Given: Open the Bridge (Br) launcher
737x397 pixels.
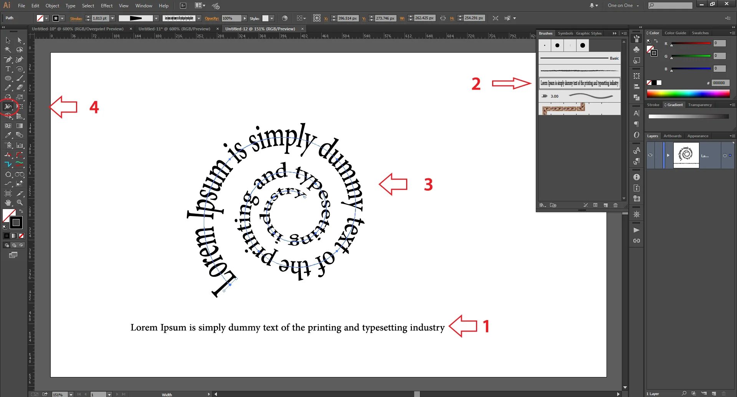Looking at the screenshot, I should [183, 6].
